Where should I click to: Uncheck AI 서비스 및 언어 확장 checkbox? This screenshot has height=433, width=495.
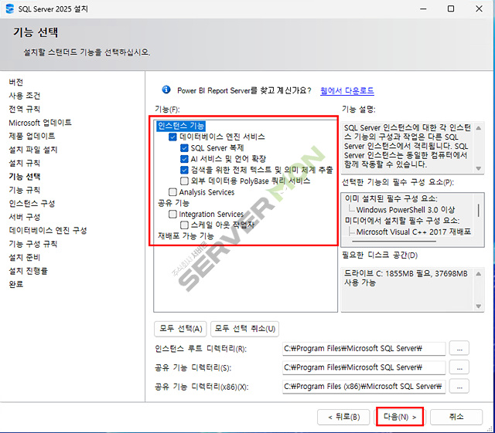click(x=184, y=159)
